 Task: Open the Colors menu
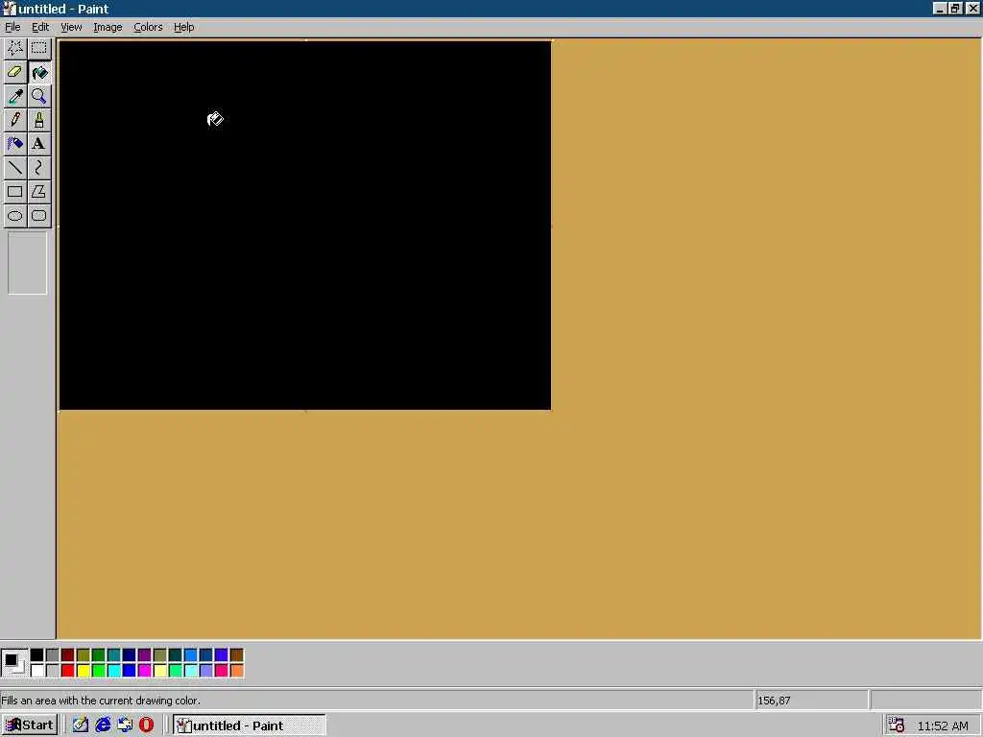[148, 27]
